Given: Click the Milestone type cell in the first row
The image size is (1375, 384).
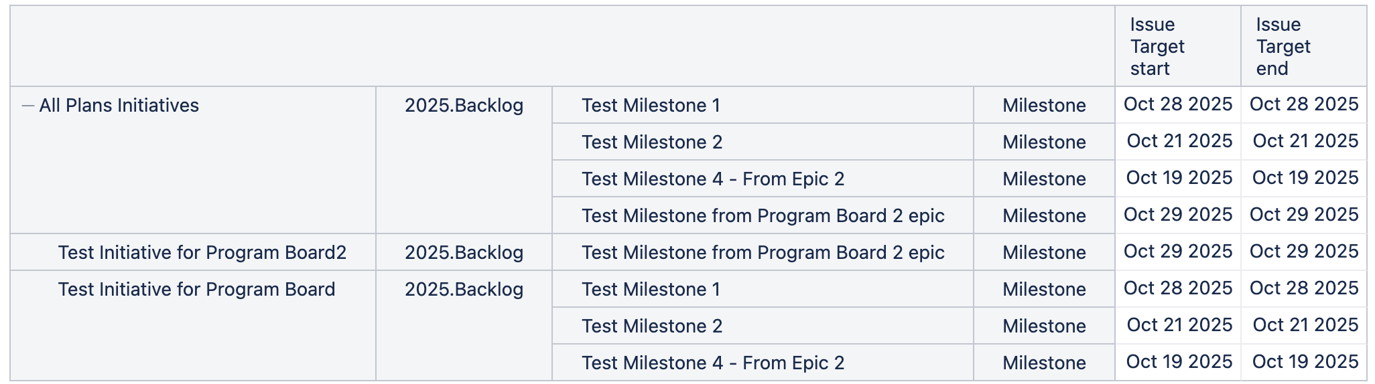Looking at the screenshot, I should click(x=1044, y=106).
